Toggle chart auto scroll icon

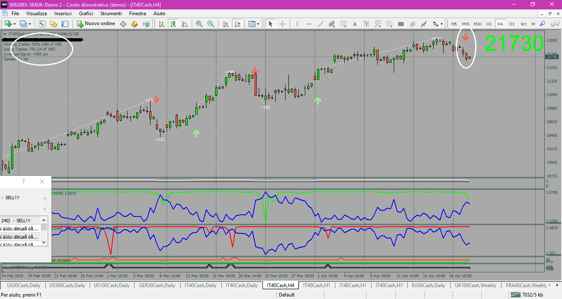(x=226, y=24)
